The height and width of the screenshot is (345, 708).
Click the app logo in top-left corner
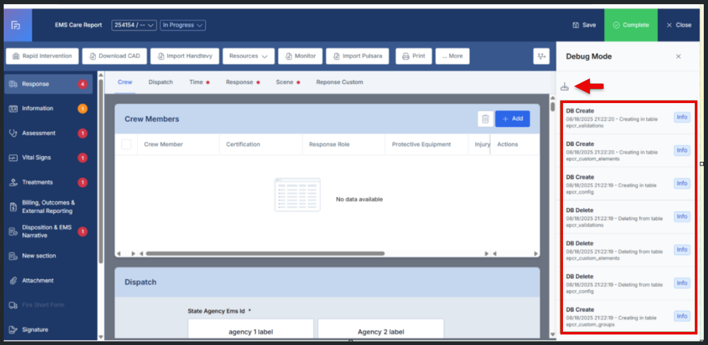(16, 25)
